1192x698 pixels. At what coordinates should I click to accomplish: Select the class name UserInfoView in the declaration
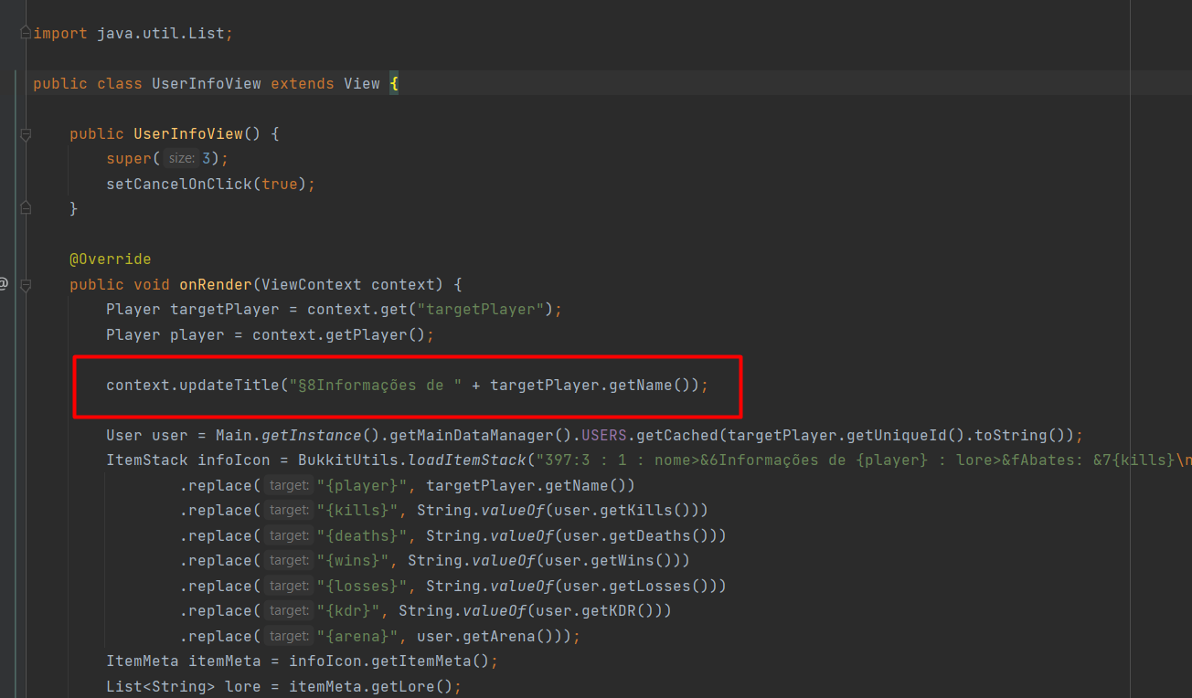click(207, 83)
